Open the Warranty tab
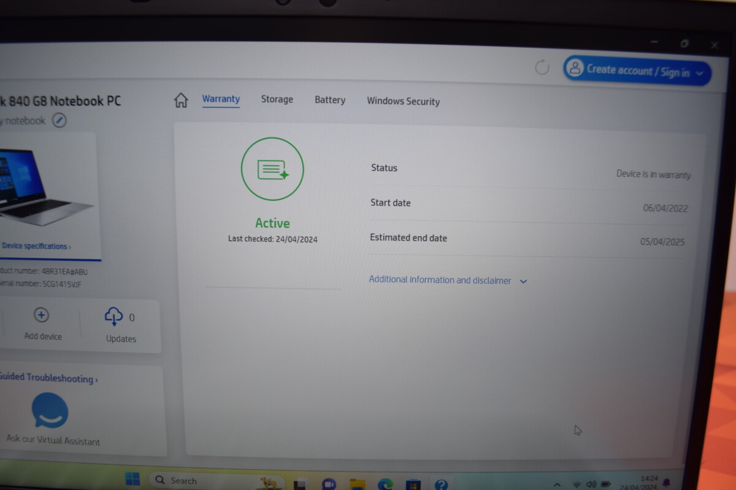This screenshot has width=736, height=490. [x=221, y=99]
